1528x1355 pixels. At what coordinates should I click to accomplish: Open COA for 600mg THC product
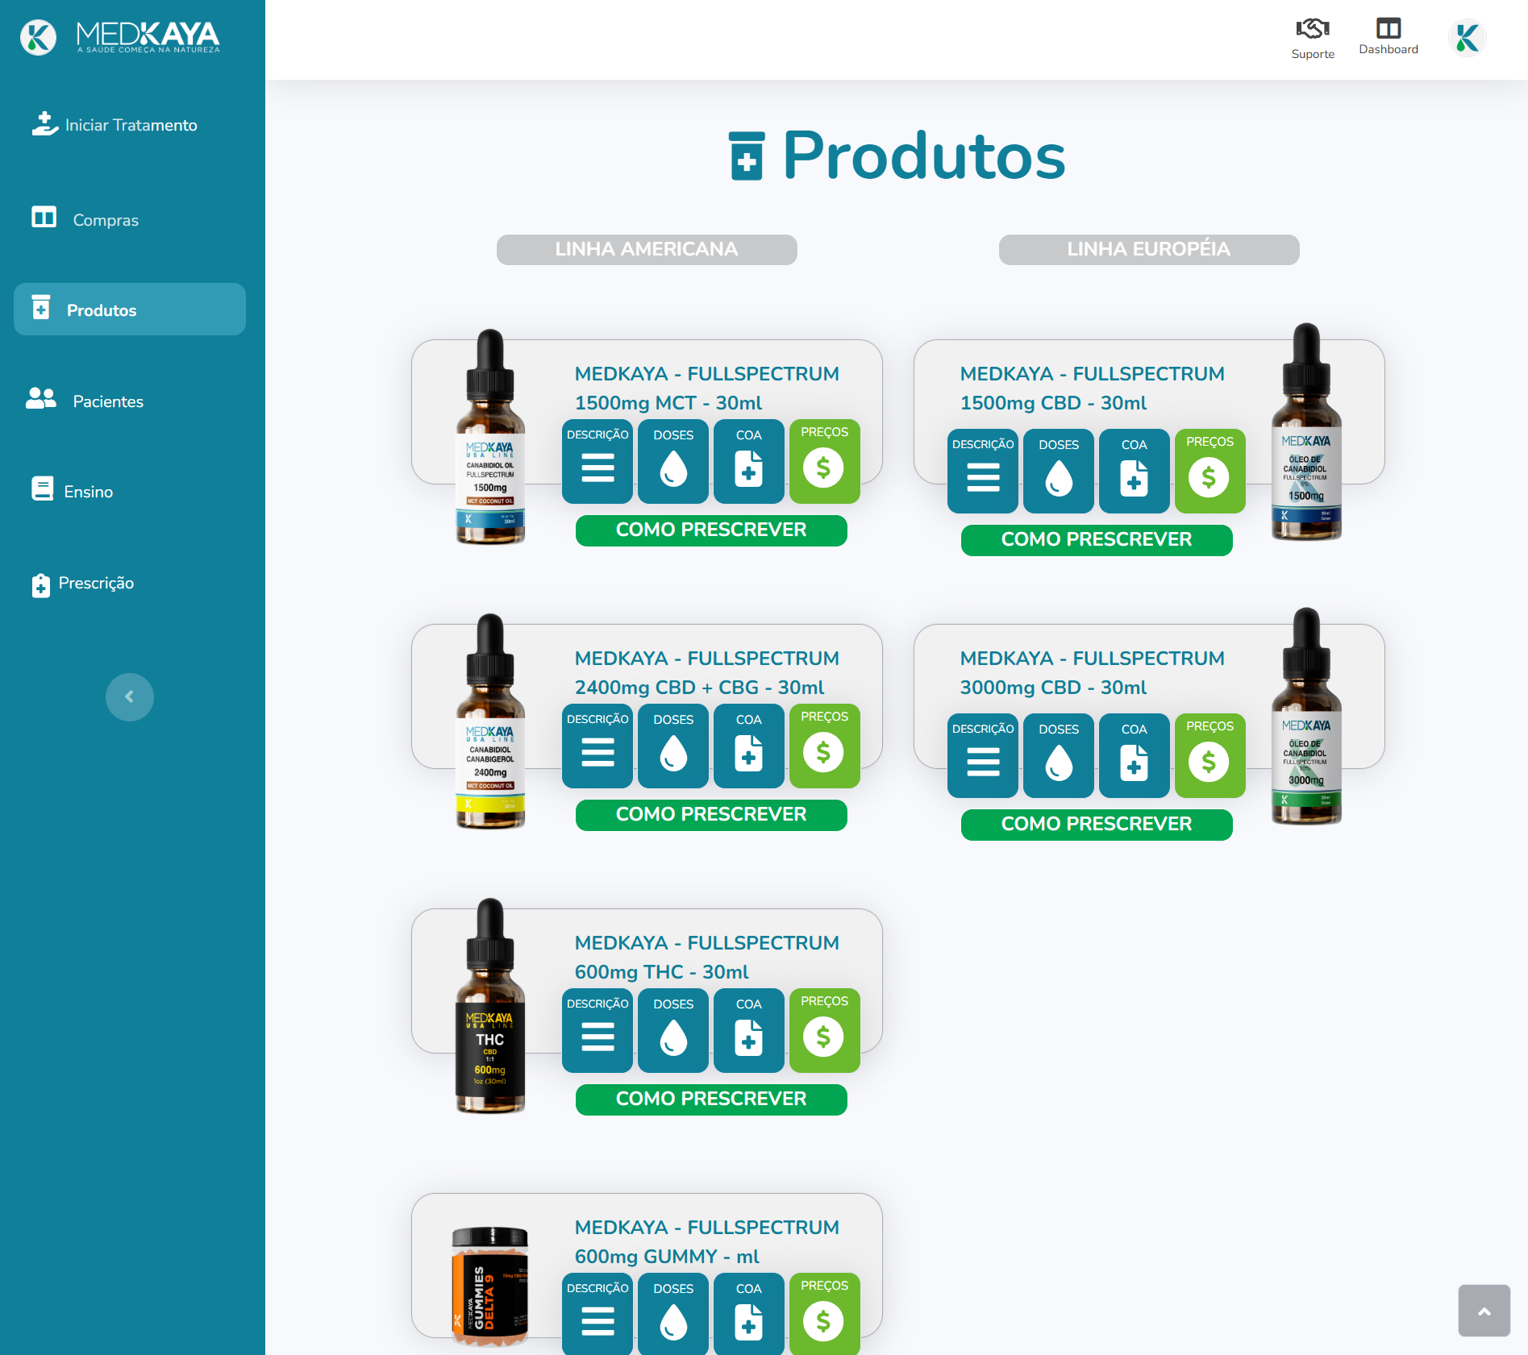749,1030
